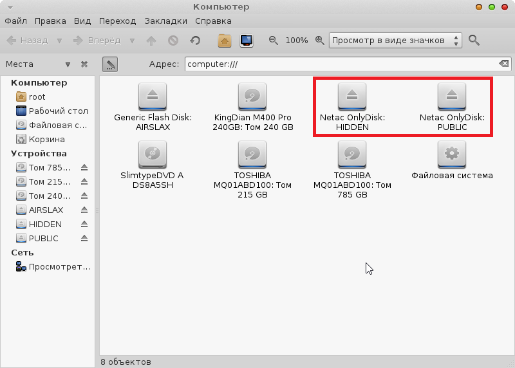Viewport: 515px width, 368px height.
Task: Select Netac OnlyDisk: HIDDEN drive icon
Action: click(352, 97)
